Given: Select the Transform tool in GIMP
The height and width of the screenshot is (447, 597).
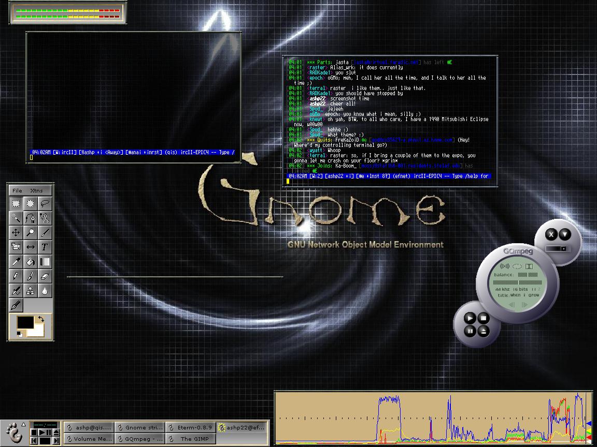Looking at the screenshot, I should click(x=16, y=247).
